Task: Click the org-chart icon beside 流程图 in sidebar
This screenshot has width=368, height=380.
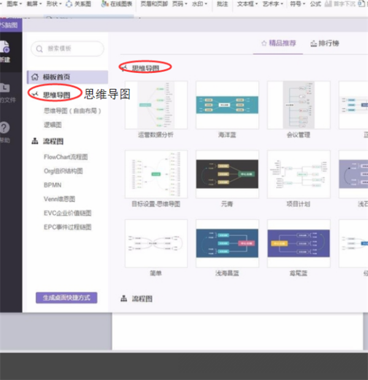Action: coord(35,141)
